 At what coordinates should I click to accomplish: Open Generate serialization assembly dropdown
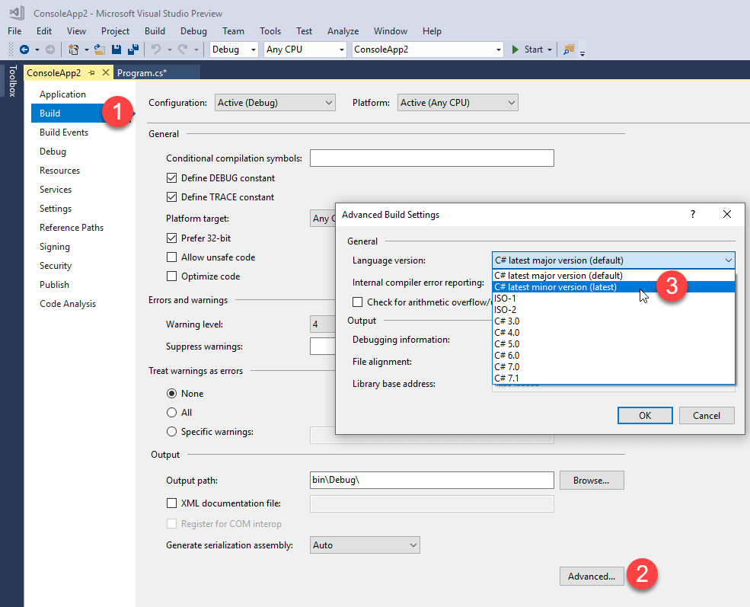tap(365, 545)
